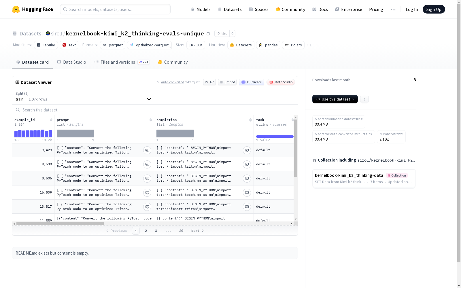
Task: Sort by the prompt column
Action: (x=151, y=120)
